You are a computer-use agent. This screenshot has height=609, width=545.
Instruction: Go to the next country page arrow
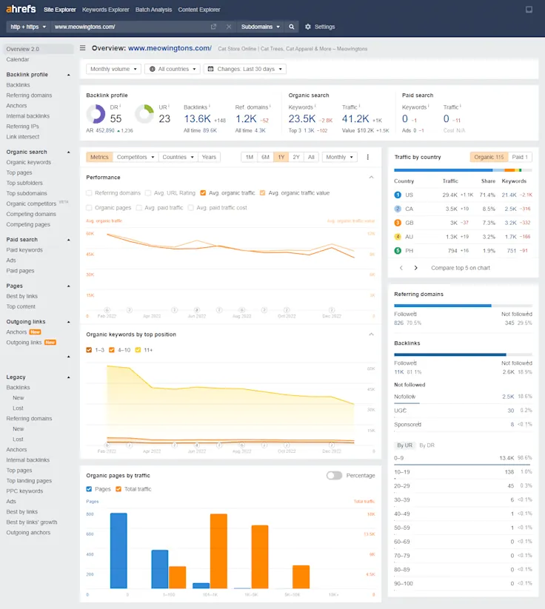click(416, 268)
